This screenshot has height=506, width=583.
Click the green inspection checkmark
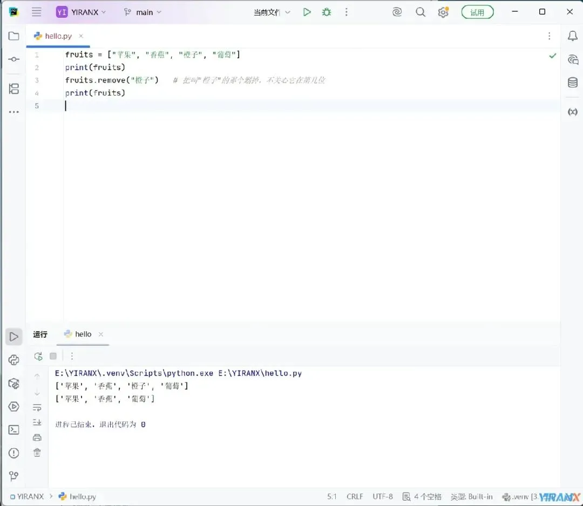pyautogui.click(x=553, y=56)
